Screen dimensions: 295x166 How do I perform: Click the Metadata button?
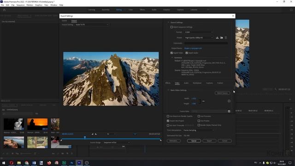[x=173, y=141]
